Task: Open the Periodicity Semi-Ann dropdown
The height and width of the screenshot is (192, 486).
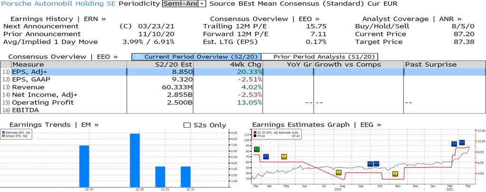Action: 184,3
